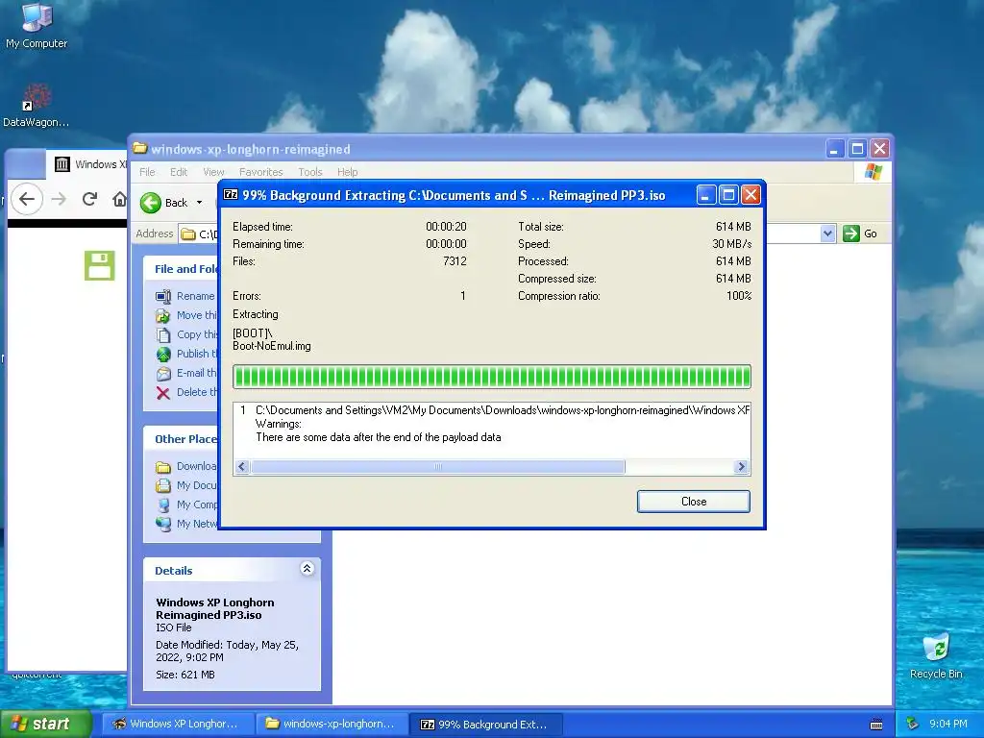Click the Details panel header

click(233, 571)
